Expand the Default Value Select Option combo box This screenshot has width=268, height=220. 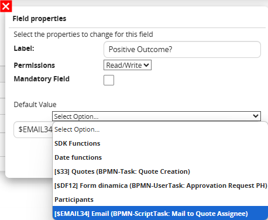point(156,116)
